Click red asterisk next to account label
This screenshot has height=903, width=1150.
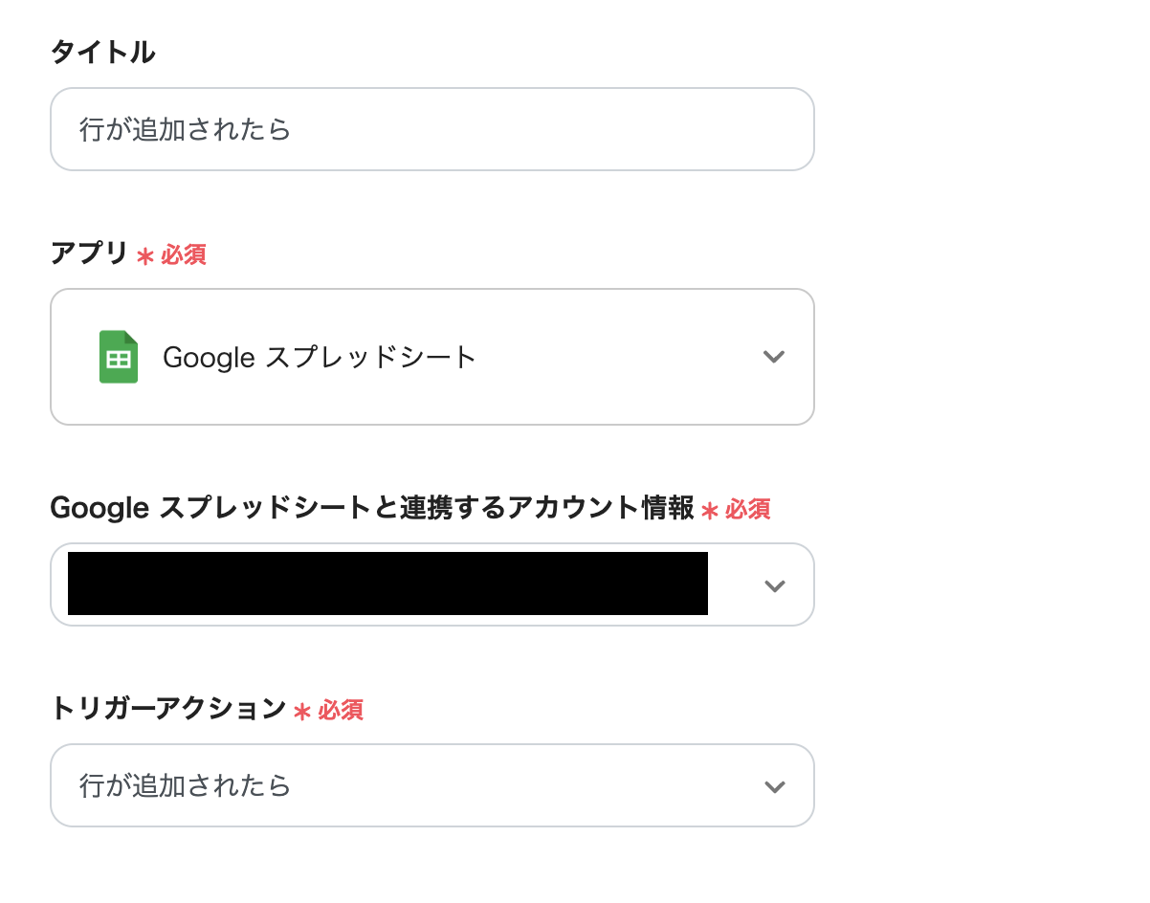709,511
